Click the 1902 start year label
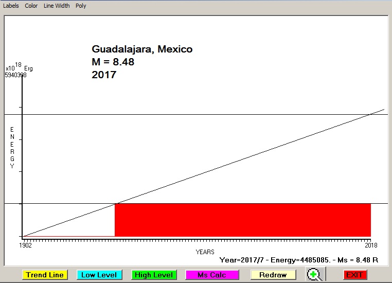Image resolution: width=392 pixels, height=283 pixels. [26, 245]
